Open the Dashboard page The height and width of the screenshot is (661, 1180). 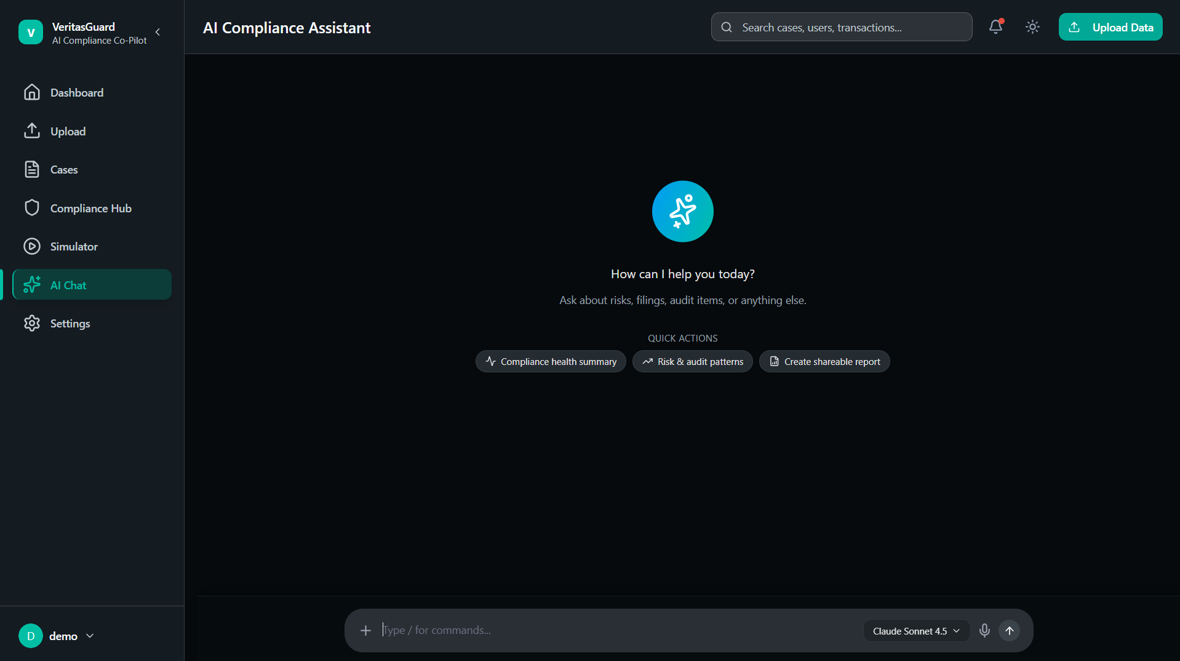tap(92, 92)
